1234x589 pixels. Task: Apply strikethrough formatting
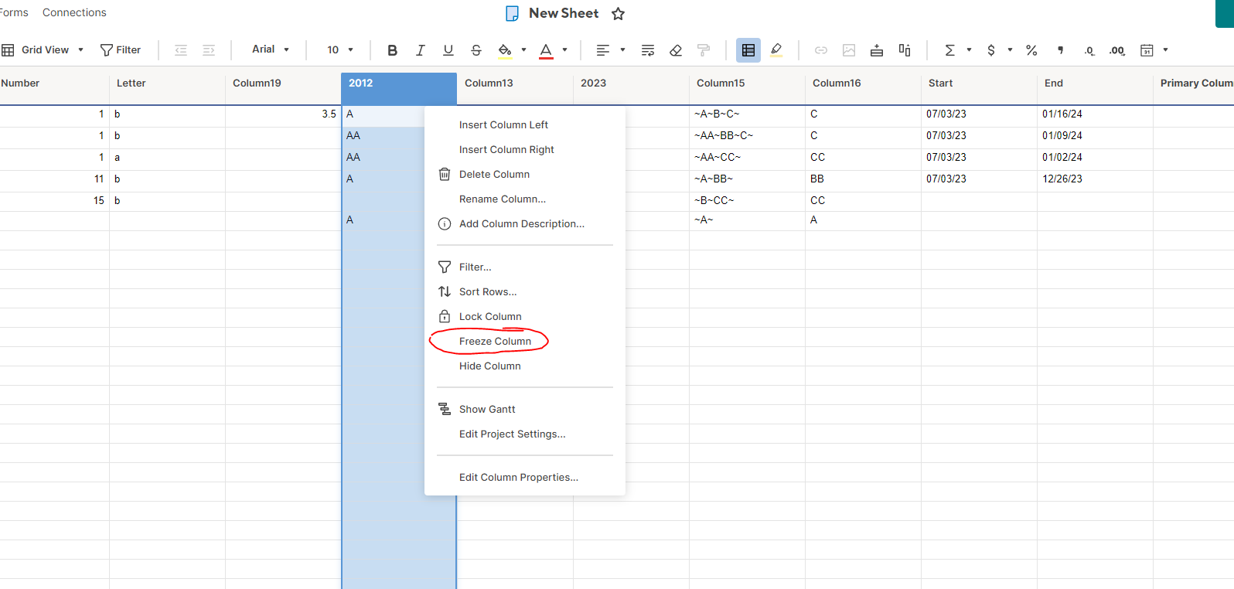point(476,50)
